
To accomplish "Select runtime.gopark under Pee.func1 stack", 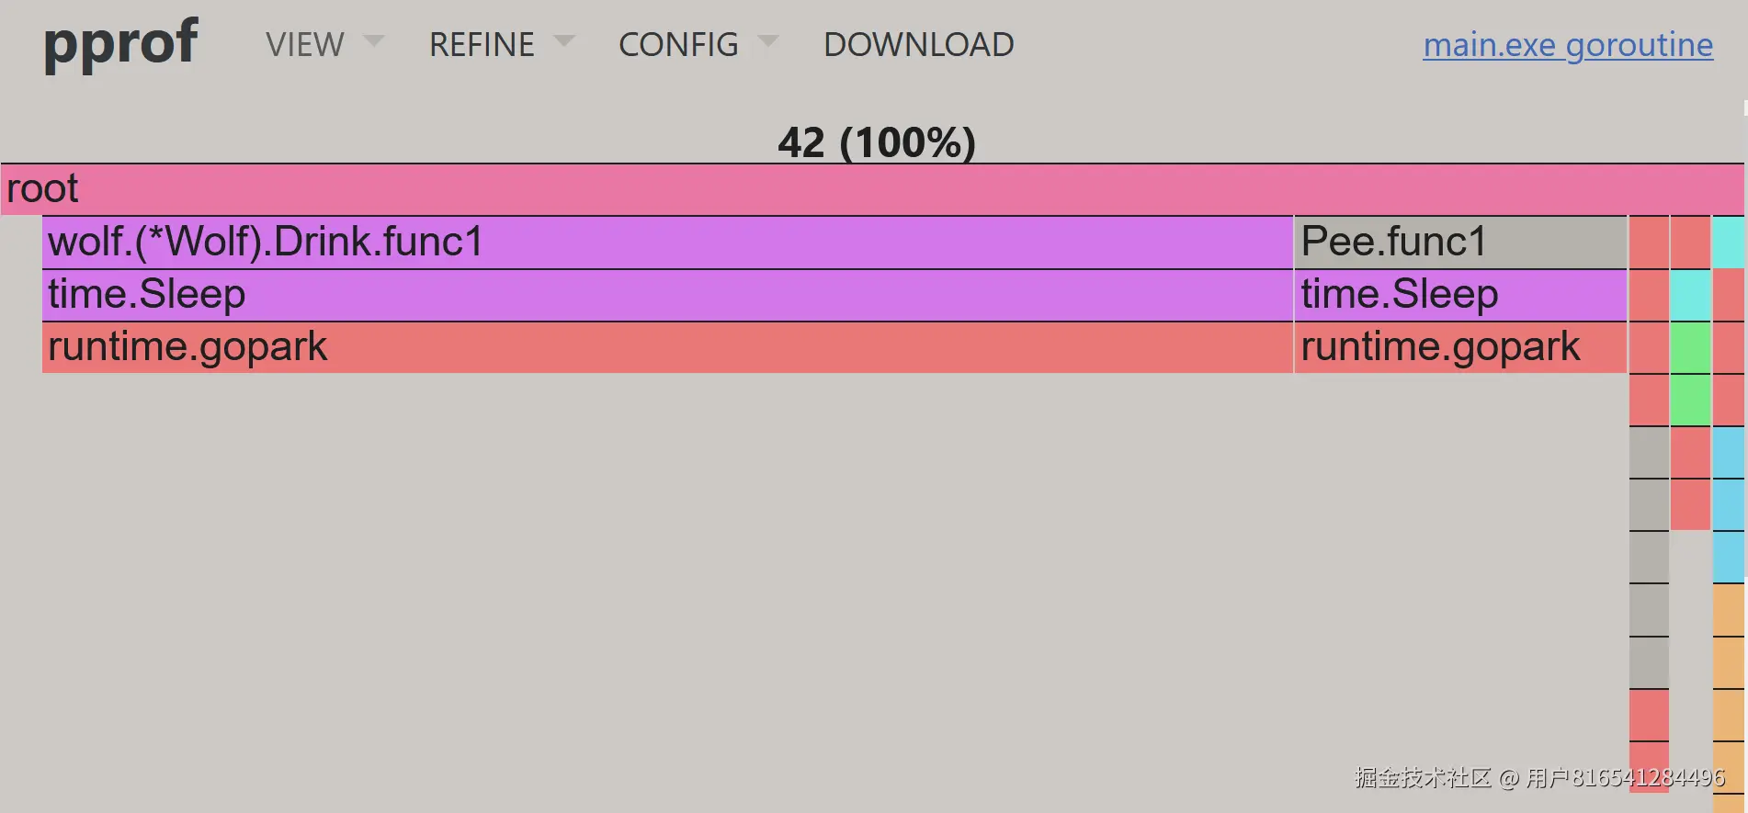I will [x=1459, y=347].
